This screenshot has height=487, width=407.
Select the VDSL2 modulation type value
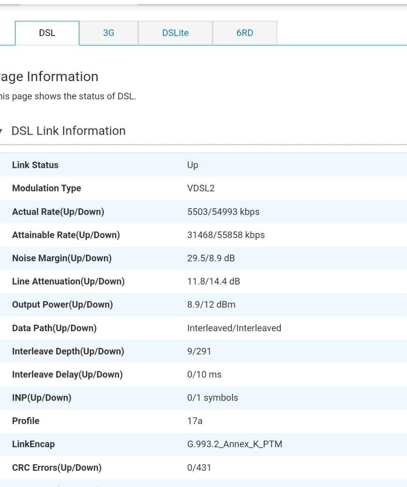(201, 188)
